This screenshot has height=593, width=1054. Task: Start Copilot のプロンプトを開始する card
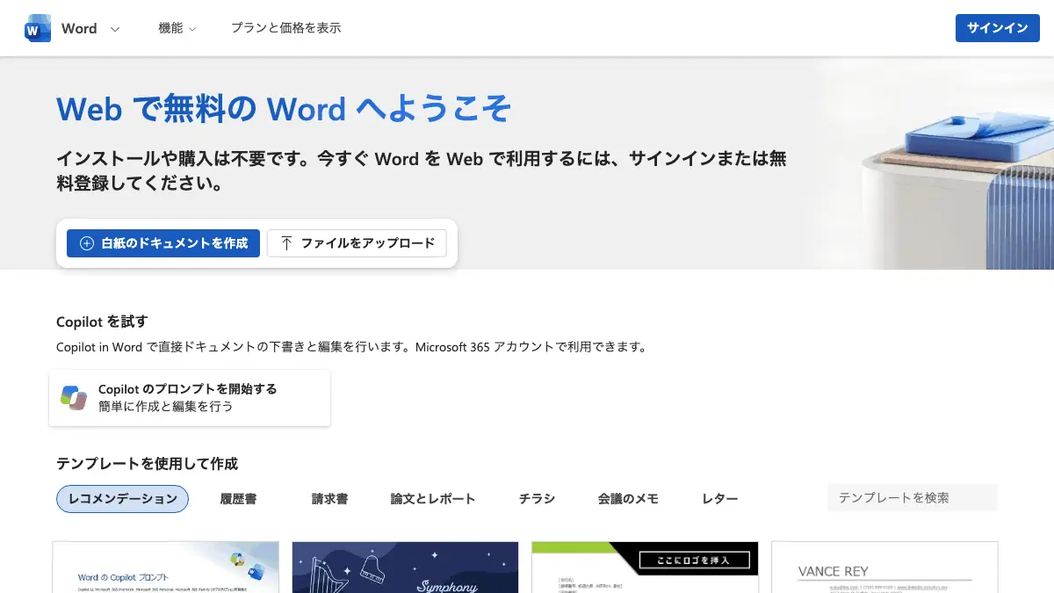pos(190,398)
